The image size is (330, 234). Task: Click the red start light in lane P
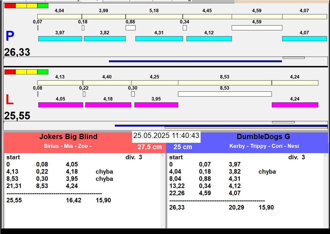point(10,6)
